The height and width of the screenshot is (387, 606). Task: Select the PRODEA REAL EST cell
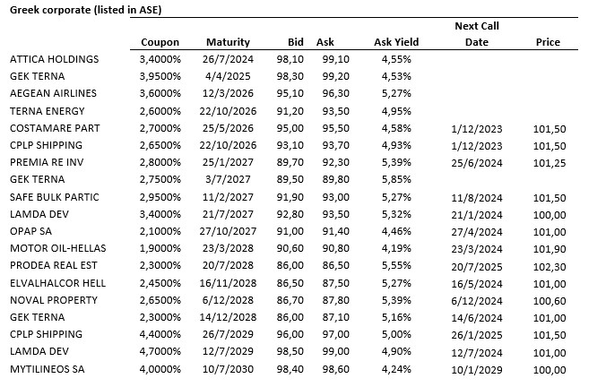pyautogui.click(x=49, y=265)
